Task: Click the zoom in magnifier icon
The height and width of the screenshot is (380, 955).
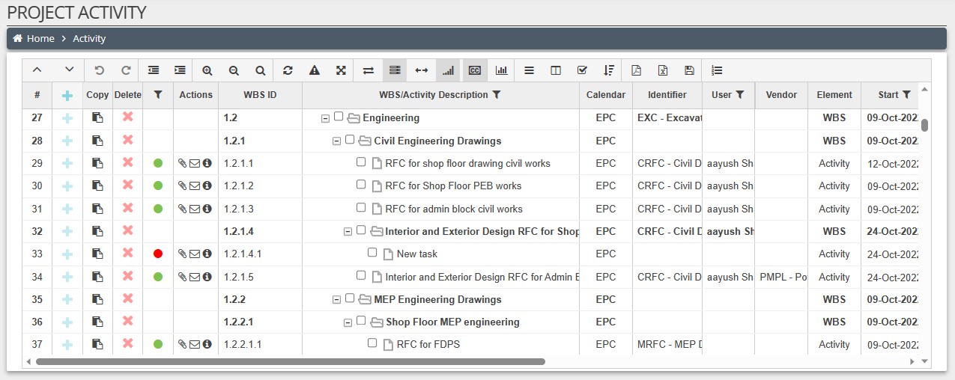Action: (x=207, y=70)
